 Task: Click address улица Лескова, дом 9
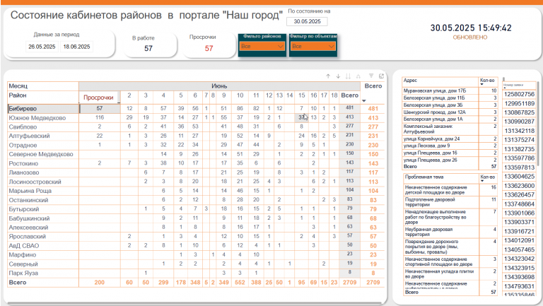(426, 146)
